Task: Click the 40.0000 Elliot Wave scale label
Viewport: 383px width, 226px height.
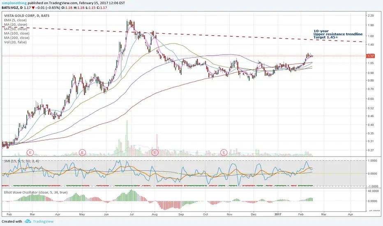Action: [x=373, y=191]
